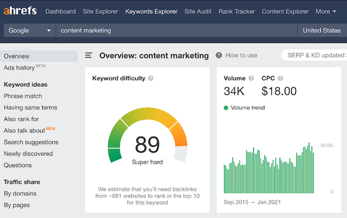Open Keyword difficulty info tooltip icon
Image resolution: width=347 pixels, height=218 pixels.
(x=151, y=78)
